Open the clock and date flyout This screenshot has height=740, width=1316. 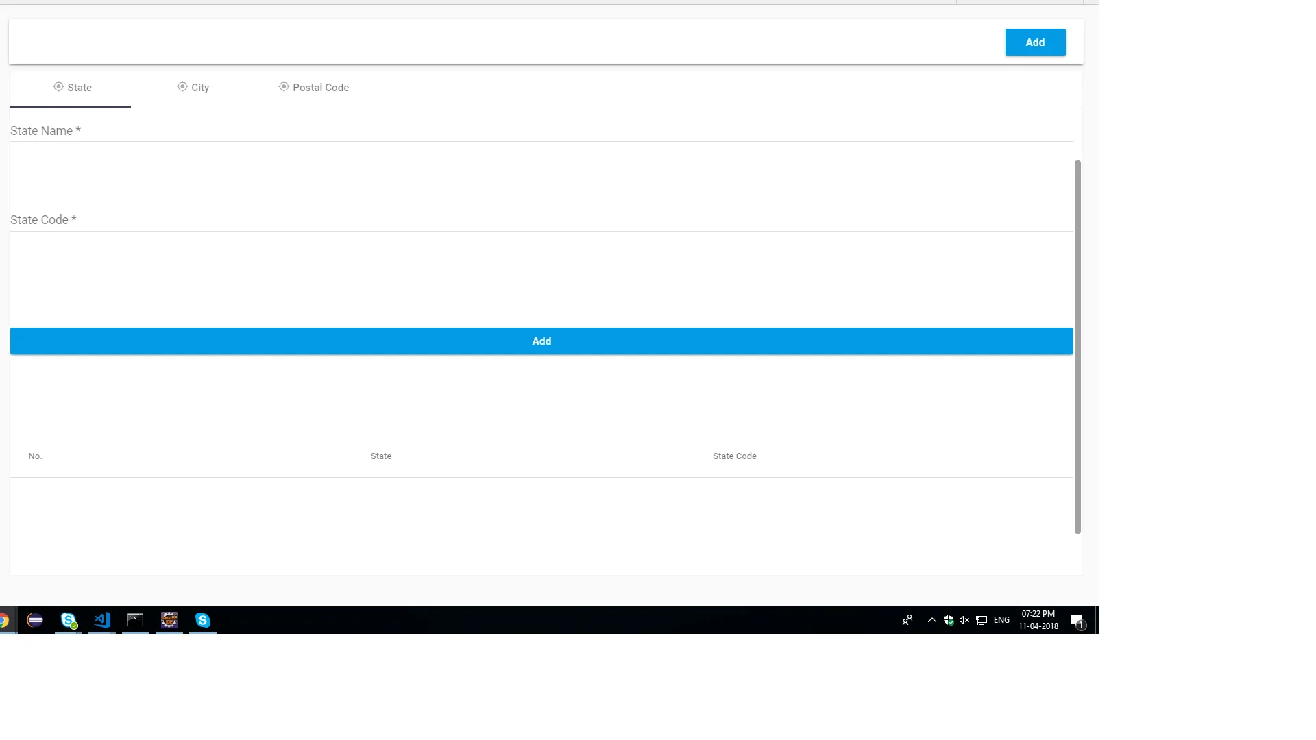(1038, 620)
